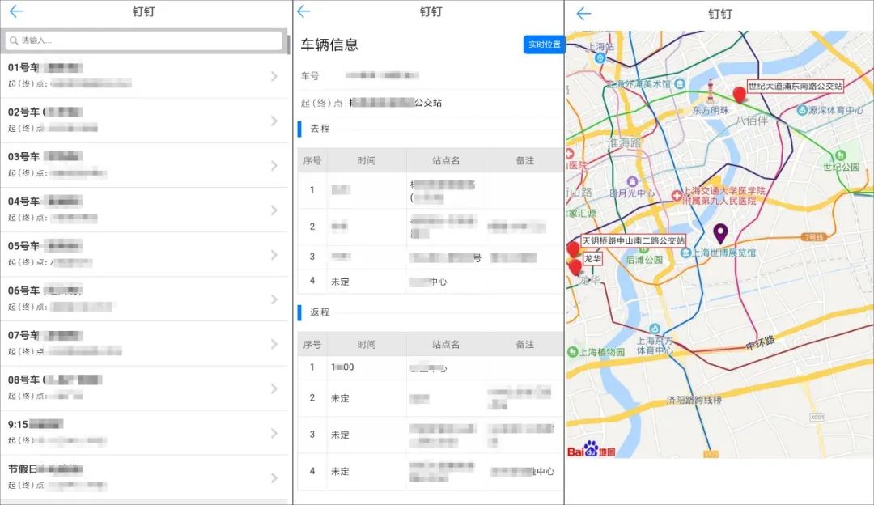
Task: Click the 上海世博展览馆 icon
Action: [686, 253]
